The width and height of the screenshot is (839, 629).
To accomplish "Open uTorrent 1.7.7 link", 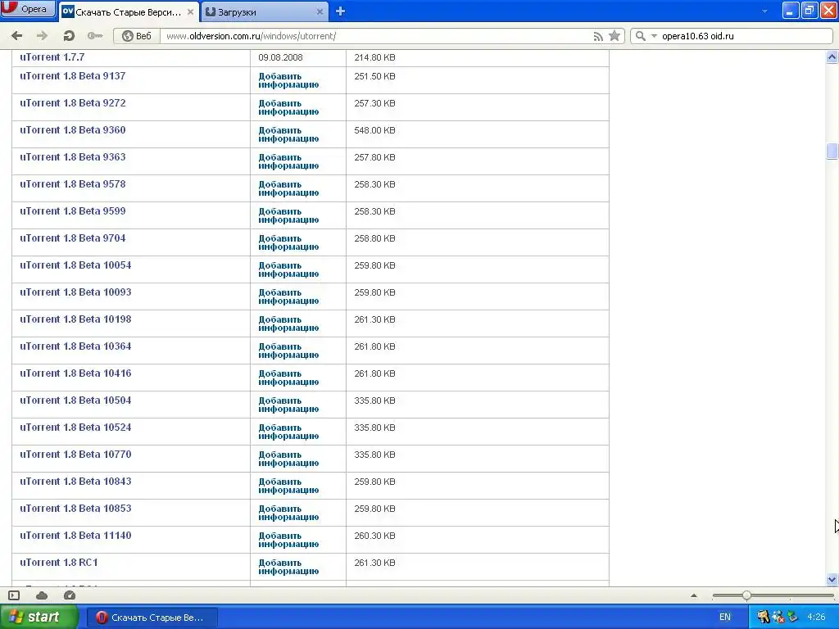I will [52, 57].
